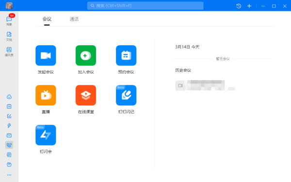
Task: Click the 3月14日 今天 date label
Action: click(x=187, y=47)
